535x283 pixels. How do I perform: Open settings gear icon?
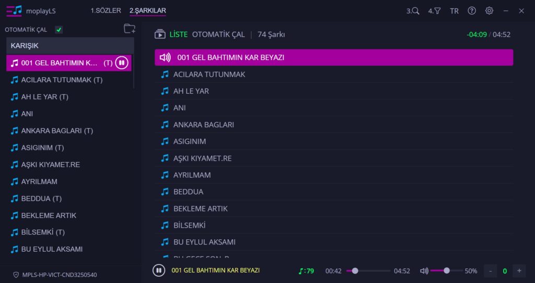[489, 11]
